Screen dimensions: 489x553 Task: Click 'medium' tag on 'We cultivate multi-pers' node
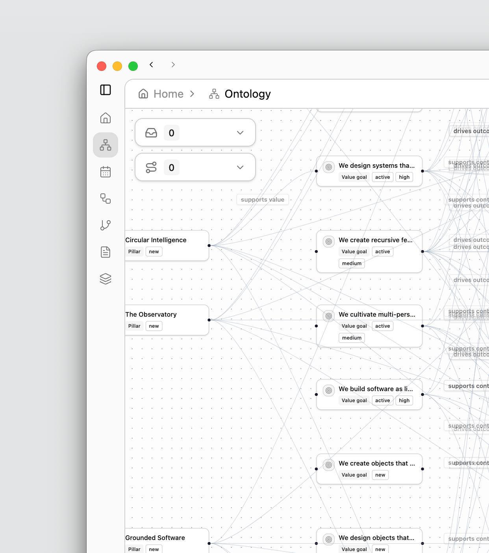352,338
